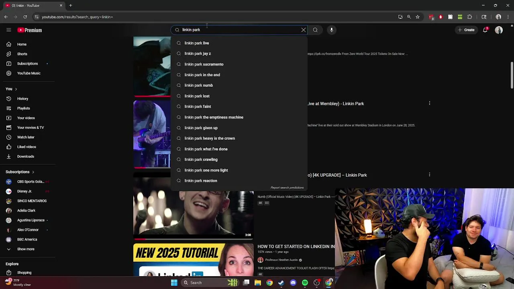Viewport: 514px width, 289px height.
Task: Click Report search predictions link
Action: 287,187
